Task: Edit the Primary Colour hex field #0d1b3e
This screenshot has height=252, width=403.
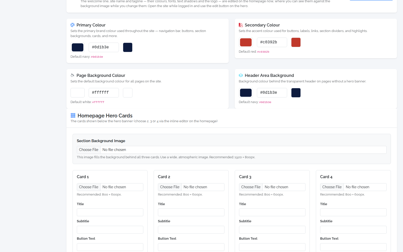Action: pyautogui.click(x=104, y=47)
